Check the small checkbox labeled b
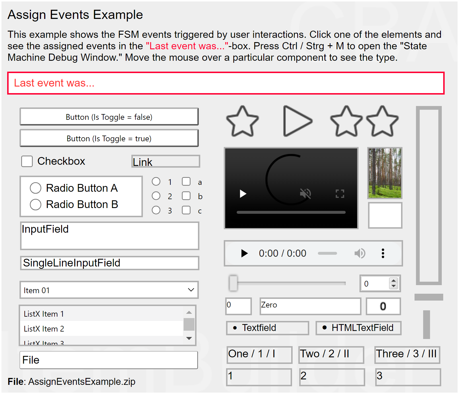 pyautogui.click(x=186, y=196)
